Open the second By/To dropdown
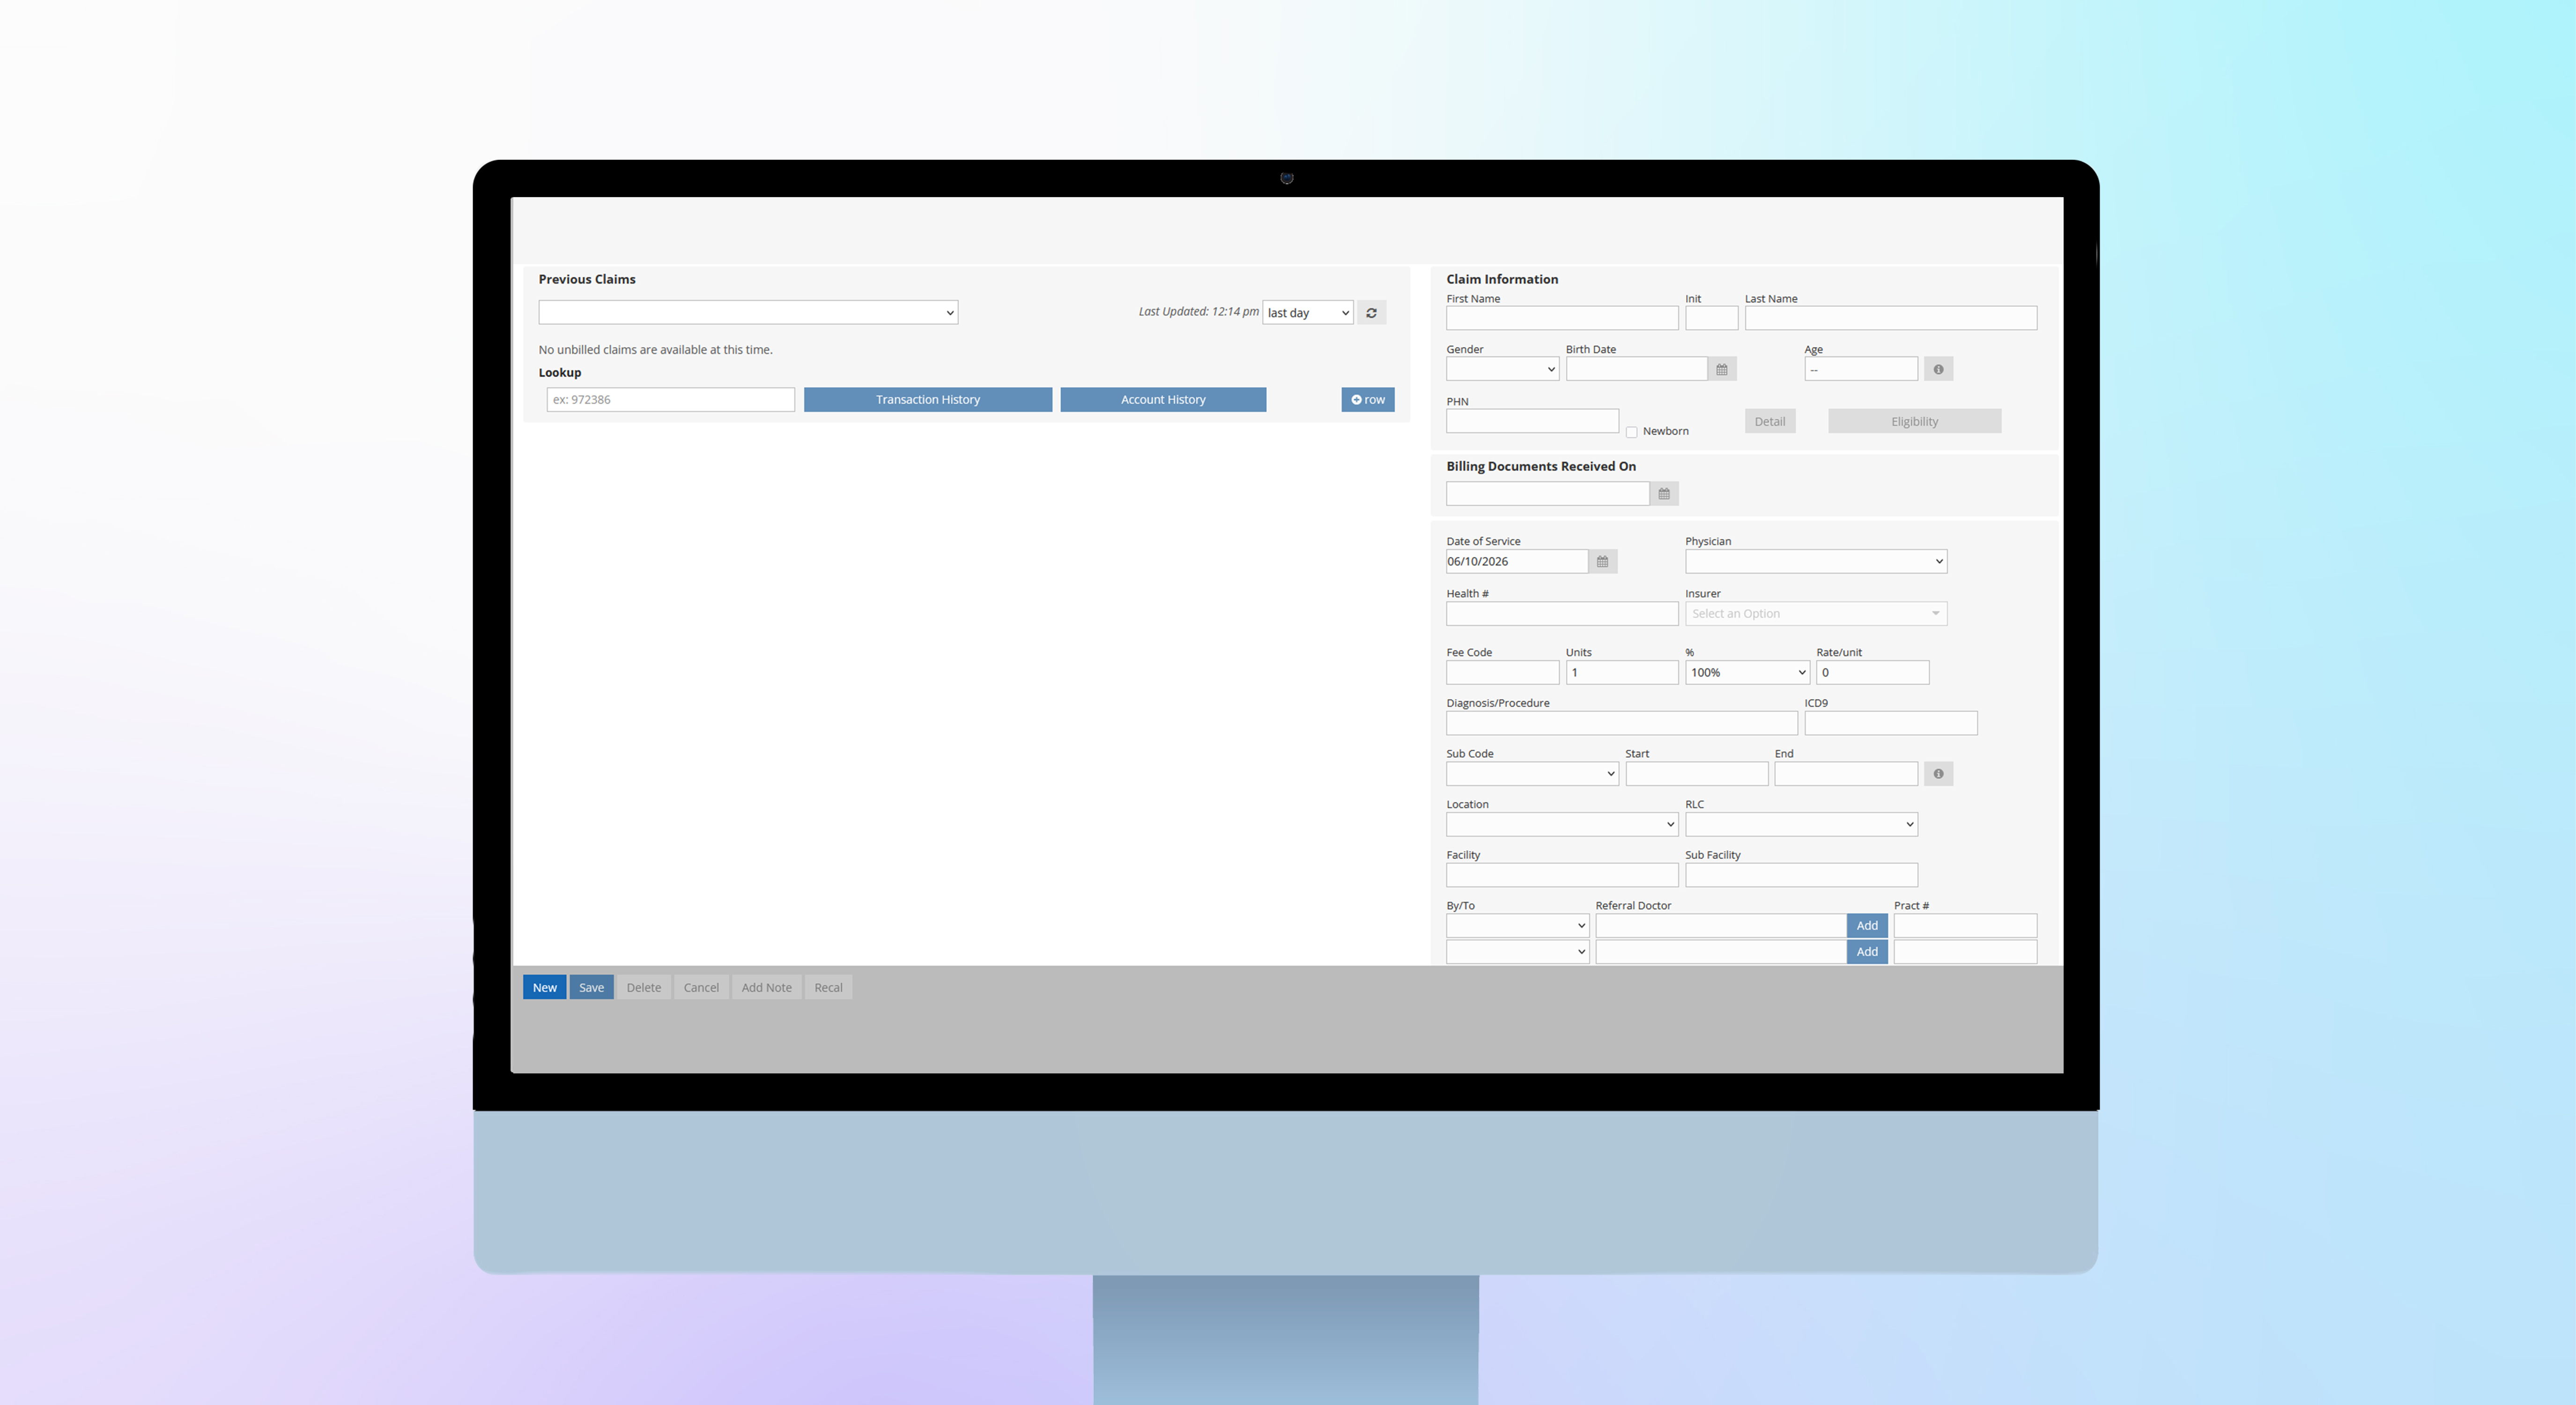Viewport: 2576px width, 1405px height. click(x=1517, y=952)
